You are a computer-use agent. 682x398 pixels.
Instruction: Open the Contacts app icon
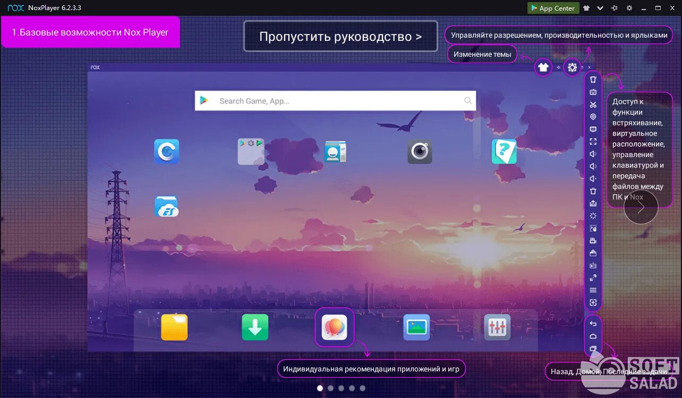(x=335, y=152)
